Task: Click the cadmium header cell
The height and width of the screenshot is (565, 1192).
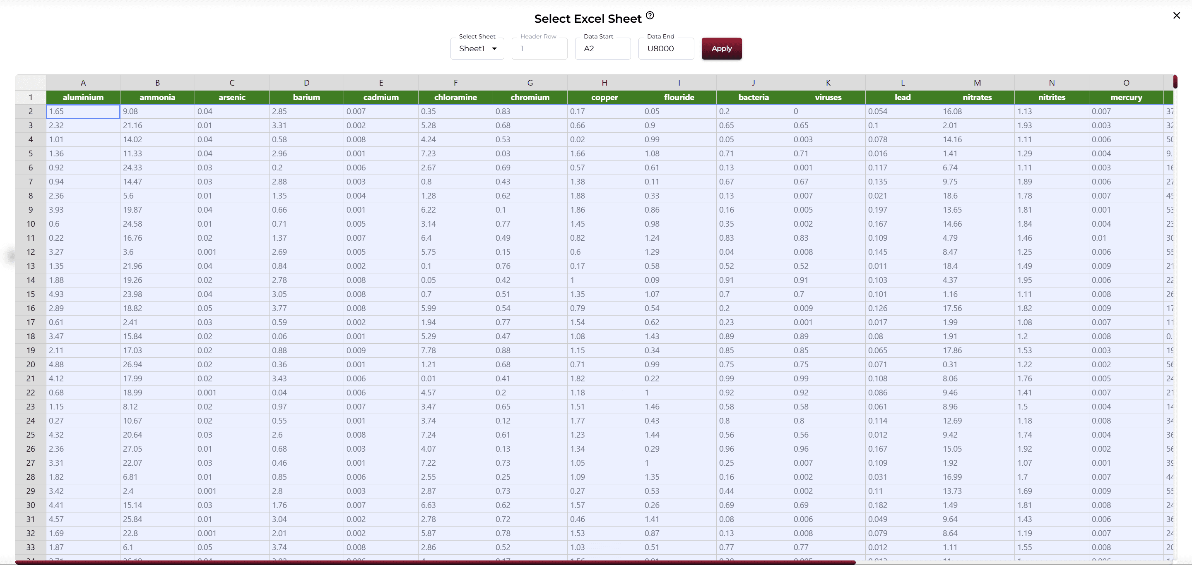Action: [x=381, y=98]
